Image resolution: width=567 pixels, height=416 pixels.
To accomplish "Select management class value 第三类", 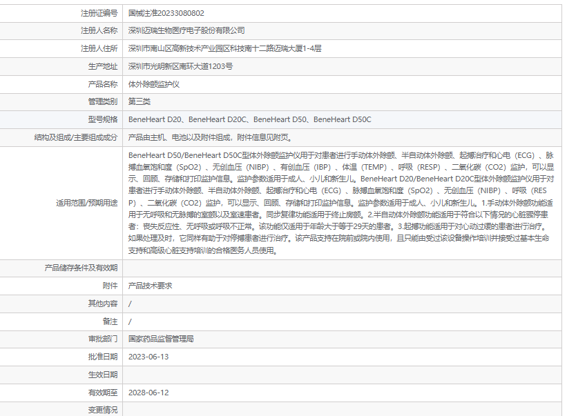I will [140, 101].
